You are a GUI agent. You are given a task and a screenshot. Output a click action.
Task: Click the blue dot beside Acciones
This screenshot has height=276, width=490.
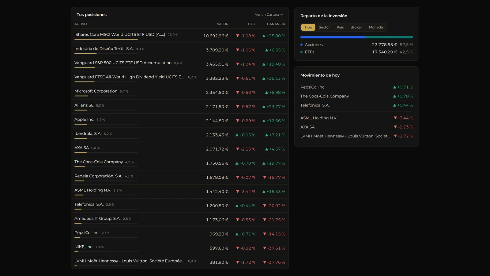(302, 45)
